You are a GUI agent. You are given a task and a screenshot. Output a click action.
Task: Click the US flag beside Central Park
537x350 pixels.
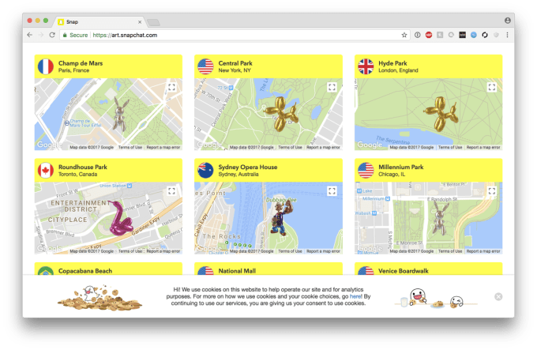coord(205,66)
